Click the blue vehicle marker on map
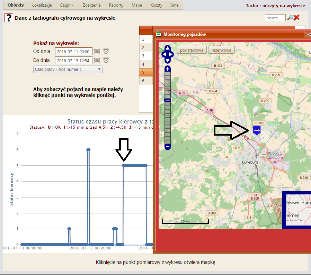Image resolution: width=311 pixels, height=275 pixels. click(x=257, y=130)
